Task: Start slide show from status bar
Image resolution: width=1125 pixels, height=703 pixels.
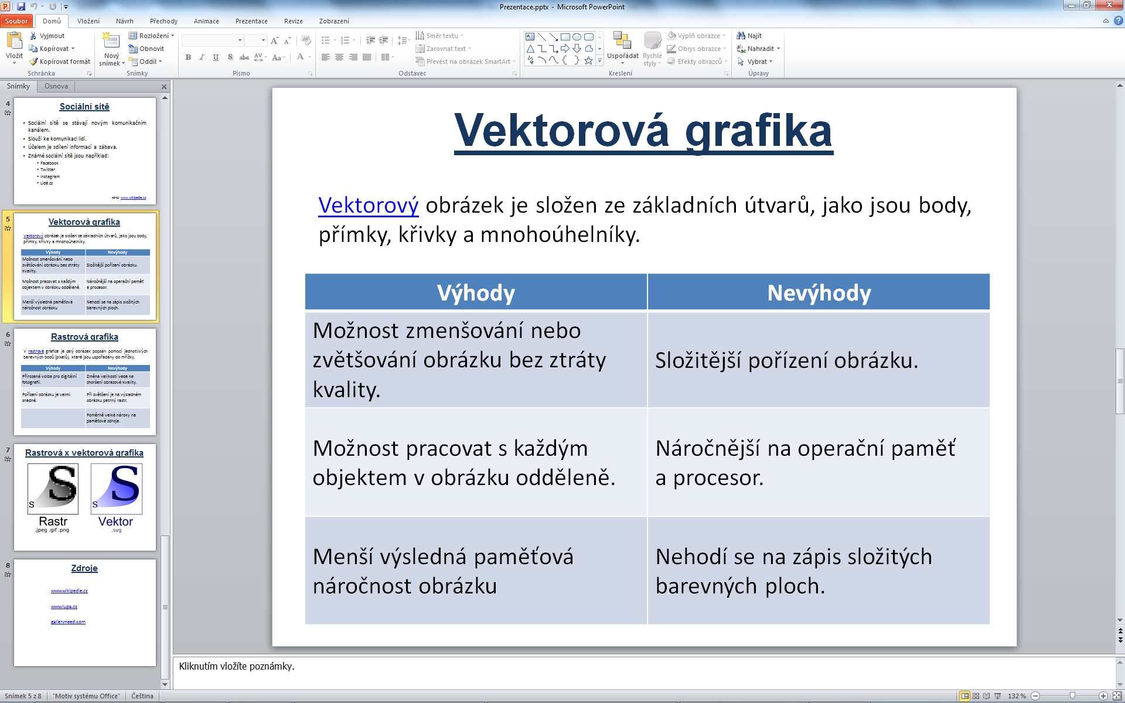Action: (998, 696)
